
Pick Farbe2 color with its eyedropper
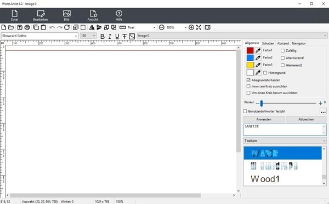258,58
